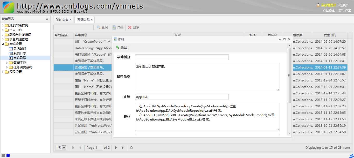This screenshot has width=354, height=158.
Task: Open the 详细 detail icon in toolbar
Action: (x=114, y=27)
